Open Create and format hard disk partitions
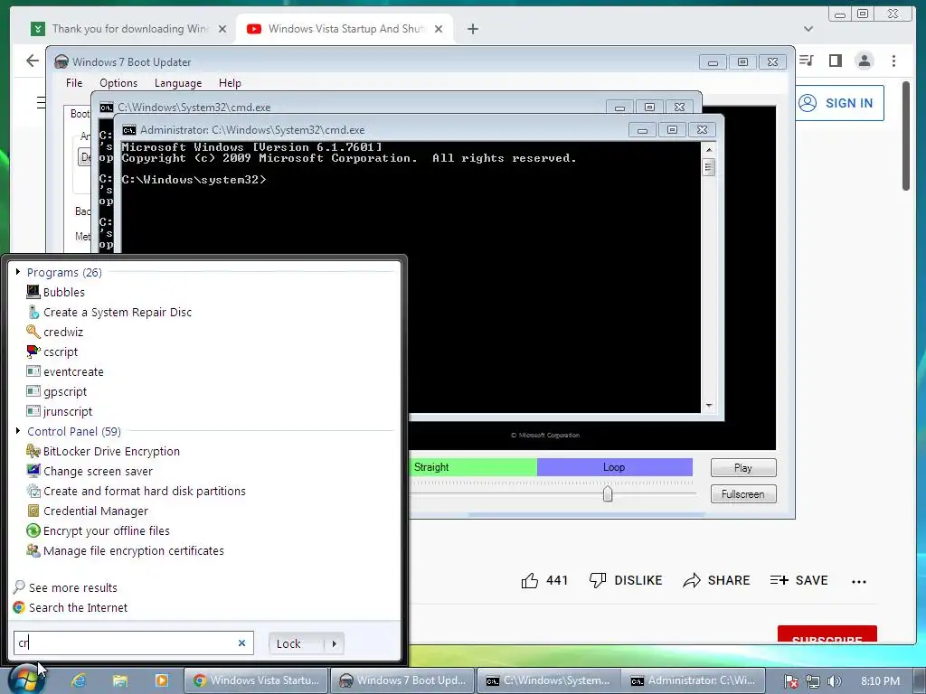This screenshot has width=926, height=694. pyautogui.click(x=136, y=491)
